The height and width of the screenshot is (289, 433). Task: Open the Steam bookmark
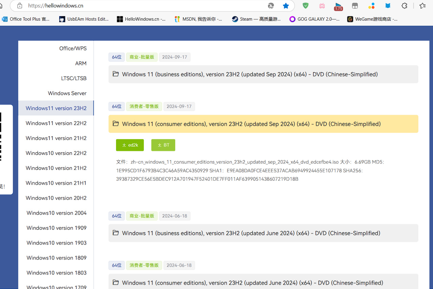256,19
